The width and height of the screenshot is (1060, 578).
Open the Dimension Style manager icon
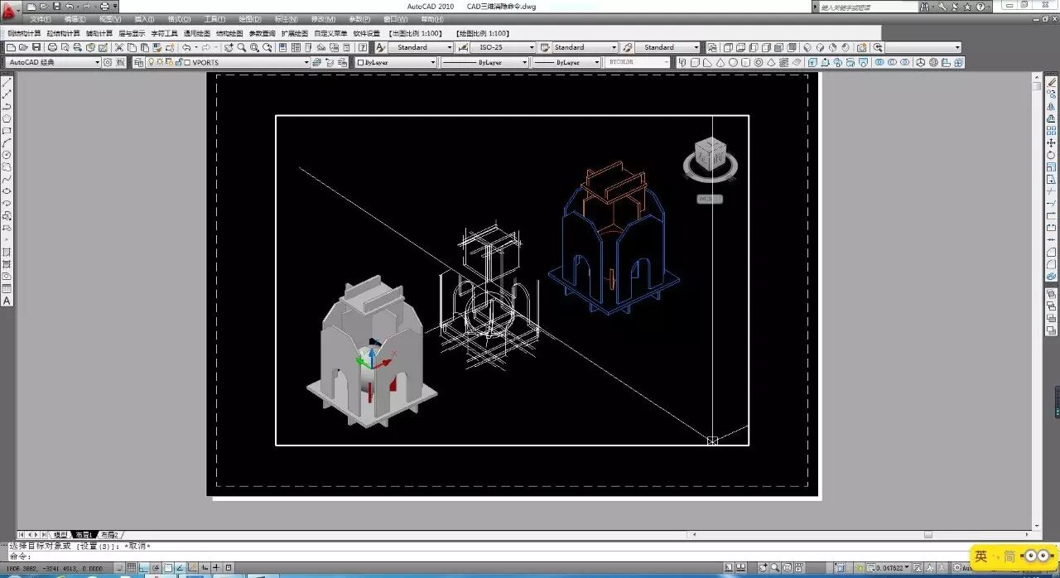click(x=463, y=47)
